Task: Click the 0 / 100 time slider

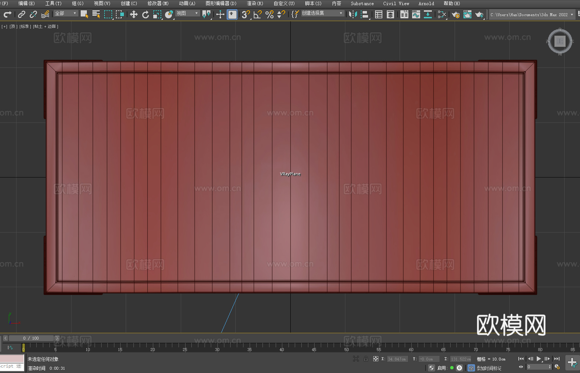Action: click(31, 338)
